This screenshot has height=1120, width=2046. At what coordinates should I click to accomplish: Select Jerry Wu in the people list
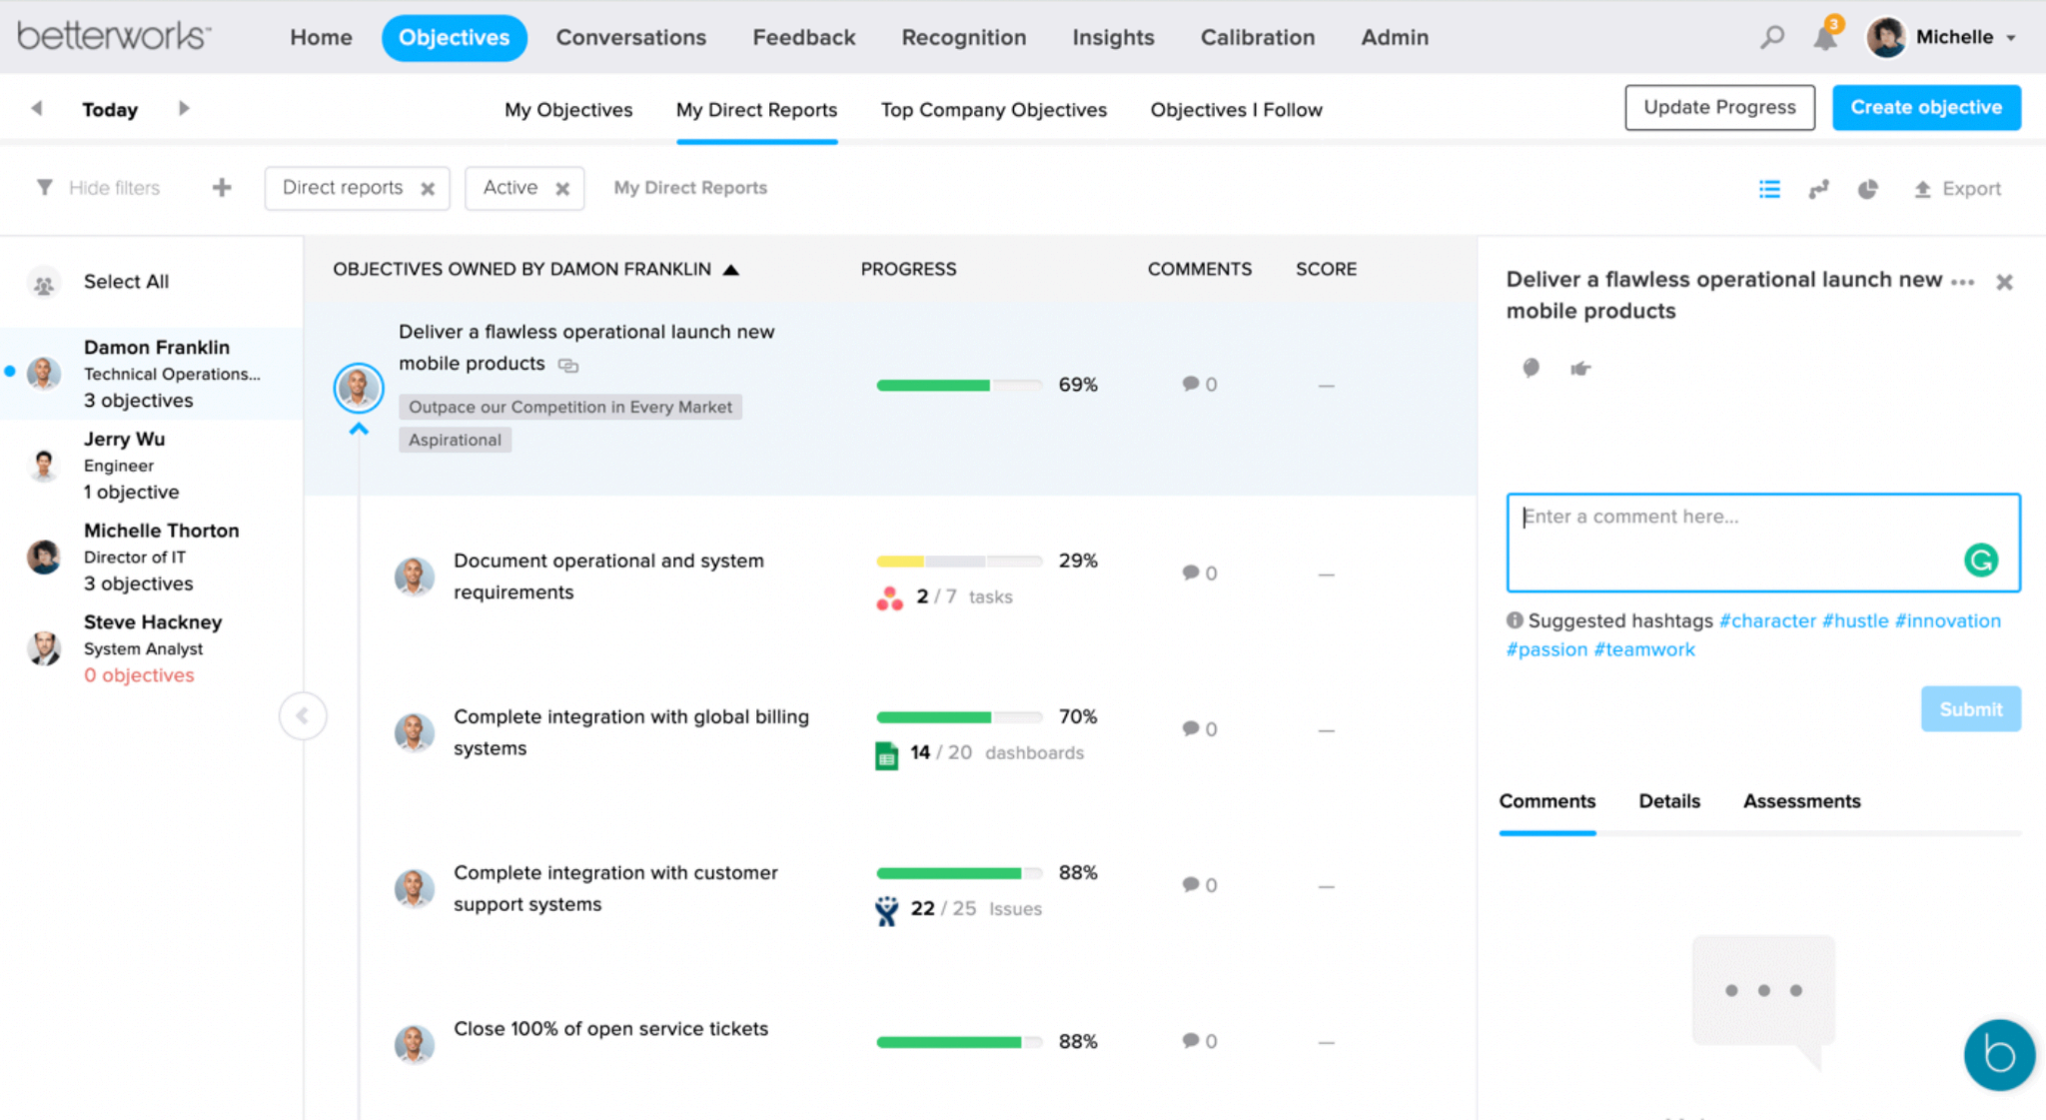(x=152, y=466)
